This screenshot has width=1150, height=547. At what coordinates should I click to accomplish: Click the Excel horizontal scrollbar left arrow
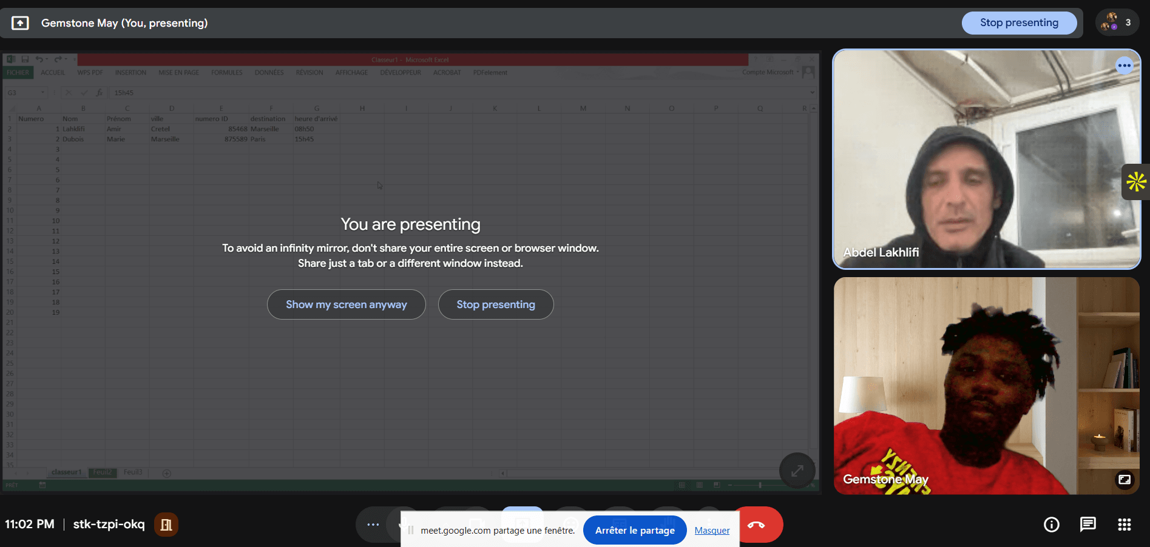pyautogui.click(x=503, y=473)
